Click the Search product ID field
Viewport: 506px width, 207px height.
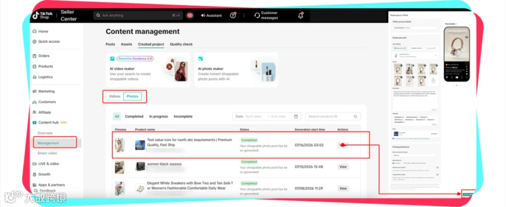[x=333, y=116]
